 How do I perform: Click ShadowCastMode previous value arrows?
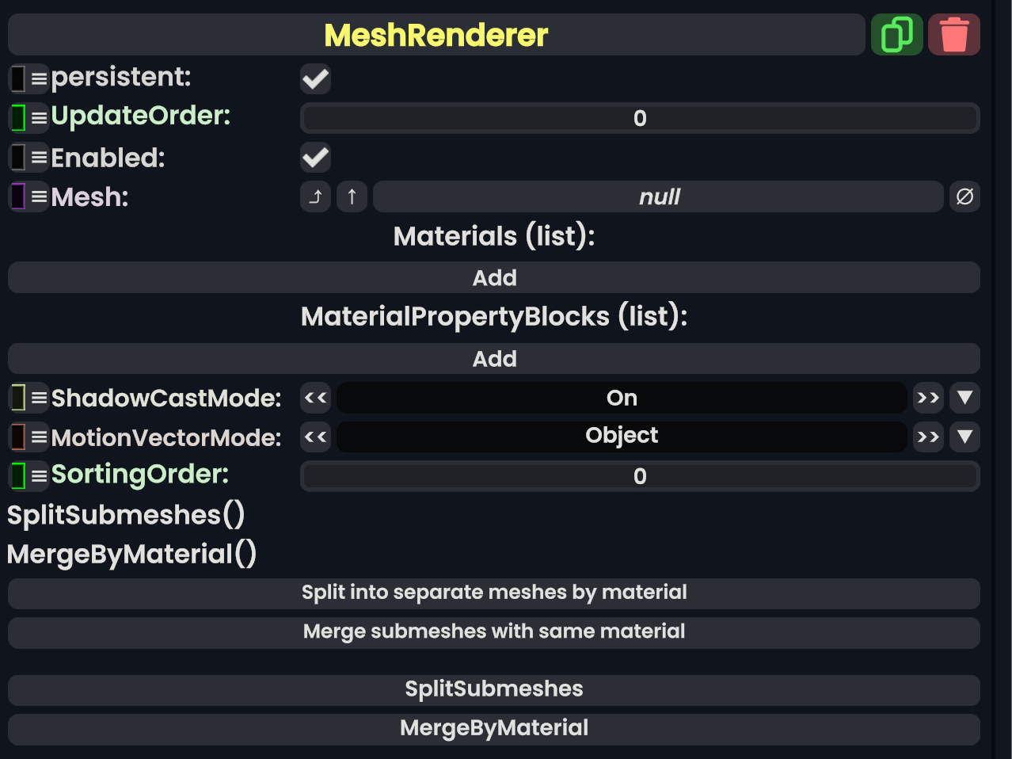315,398
